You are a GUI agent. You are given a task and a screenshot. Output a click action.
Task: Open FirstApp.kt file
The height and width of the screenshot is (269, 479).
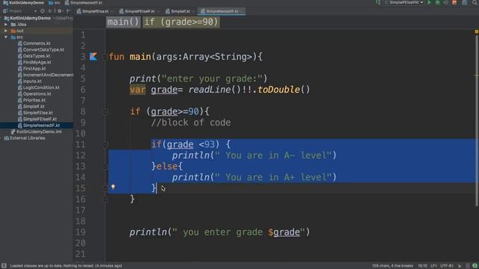point(34,69)
